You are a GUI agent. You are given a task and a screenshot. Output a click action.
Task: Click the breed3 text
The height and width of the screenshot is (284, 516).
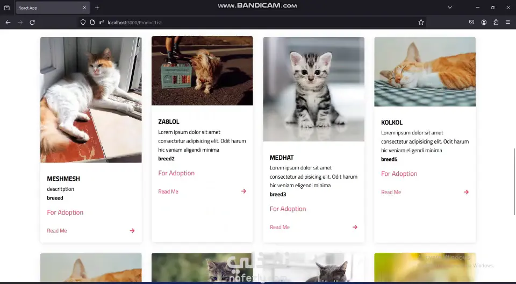(278, 194)
